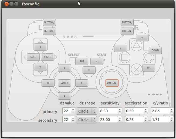The width and height of the screenshot is (176, 139).
Task: Decrease primary sensitivity with down arrow
Action: click(120, 112)
